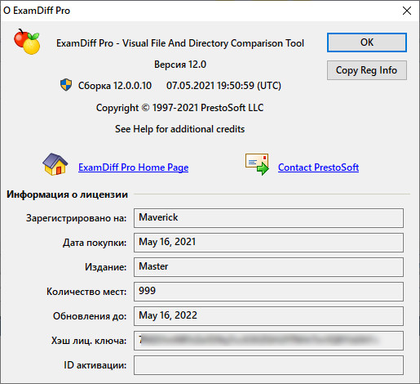Click the OK button
Screen dimensions: 420x384
click(x=367, y=42)
